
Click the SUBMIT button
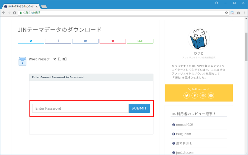pyautogui.click(x=139, y=108)
